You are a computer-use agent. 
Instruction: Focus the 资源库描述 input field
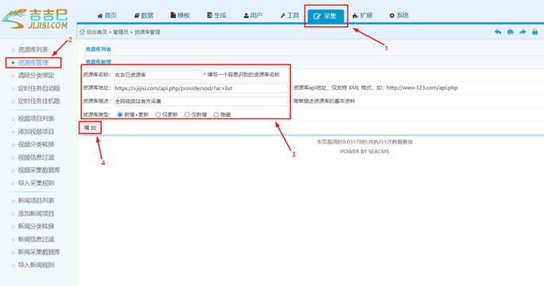pyautogui.click(x=200, y=101)
